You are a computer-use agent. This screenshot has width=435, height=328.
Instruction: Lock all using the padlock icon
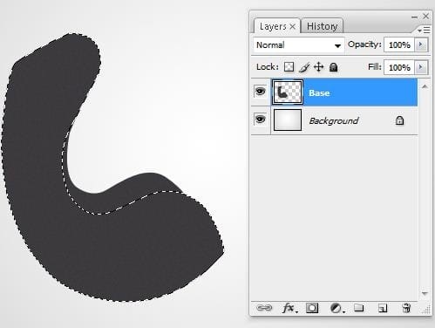(334, 67)
